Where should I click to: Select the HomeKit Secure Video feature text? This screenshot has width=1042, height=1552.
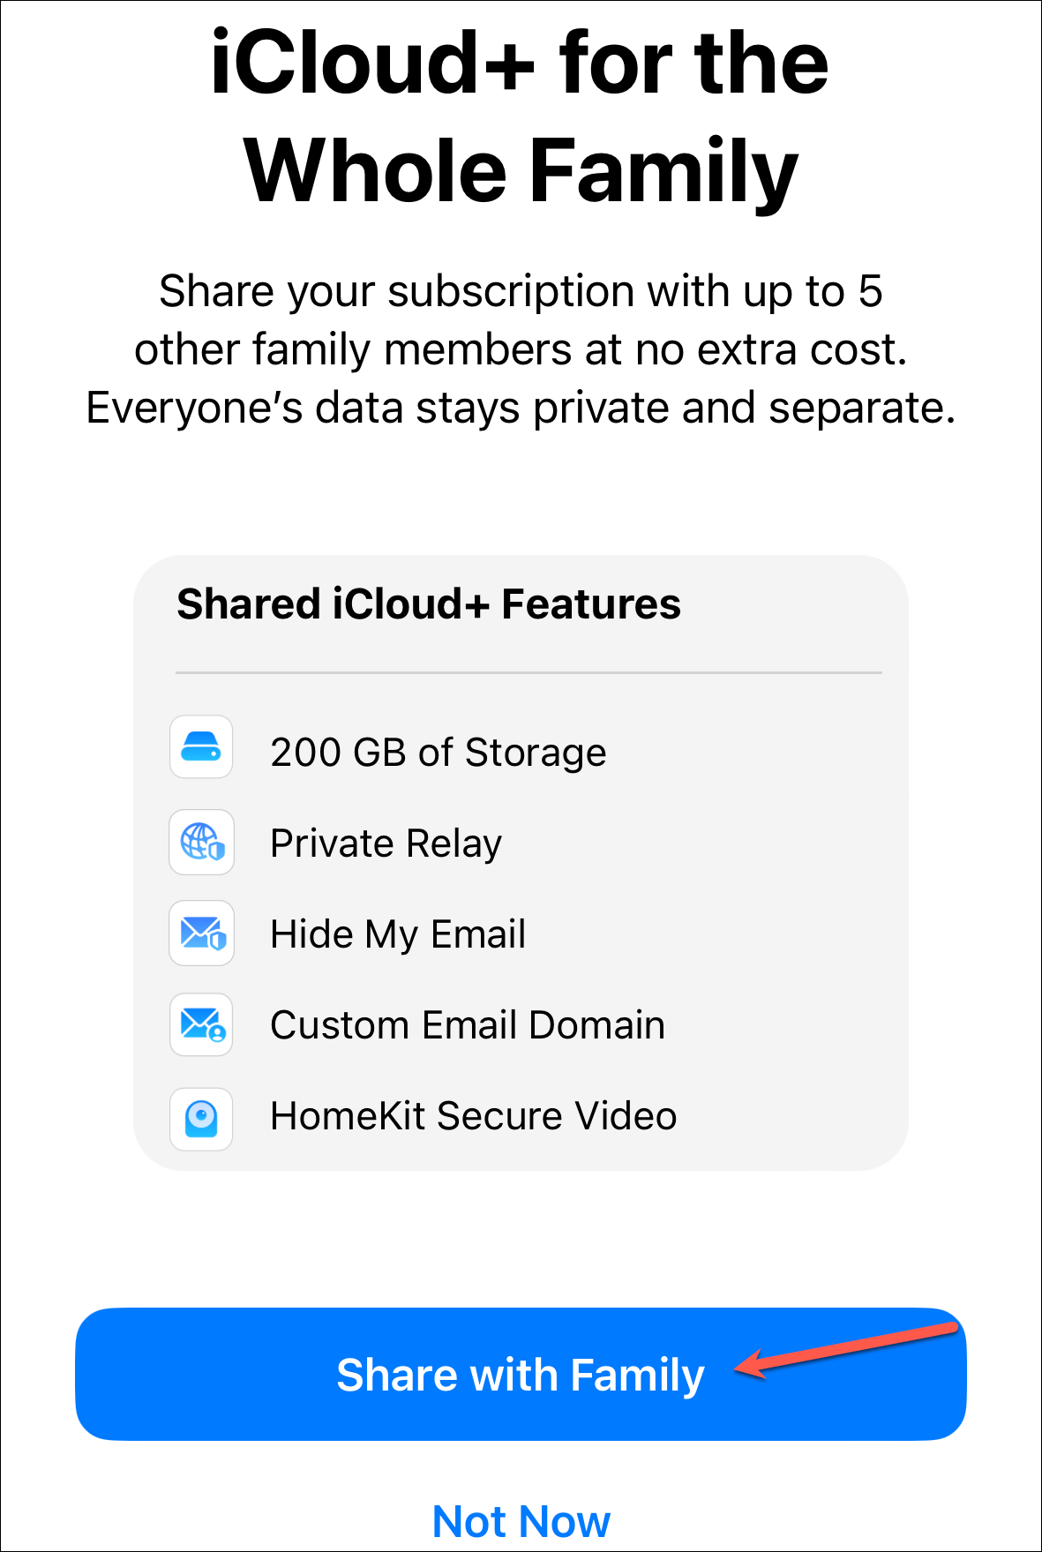(474, 1116)
